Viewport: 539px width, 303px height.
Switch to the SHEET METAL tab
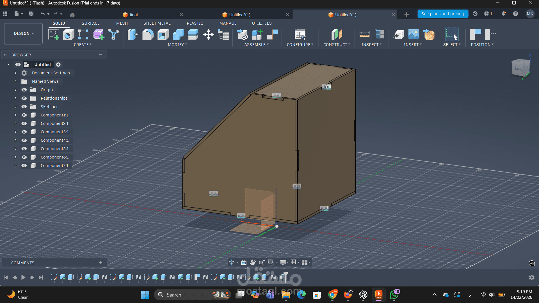tap(157, 23)
